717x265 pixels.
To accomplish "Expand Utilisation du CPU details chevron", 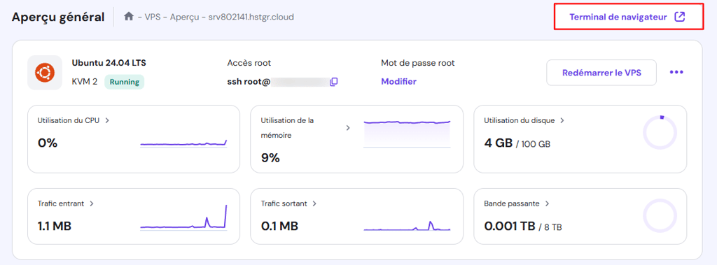I will click(x=107, y=121).
